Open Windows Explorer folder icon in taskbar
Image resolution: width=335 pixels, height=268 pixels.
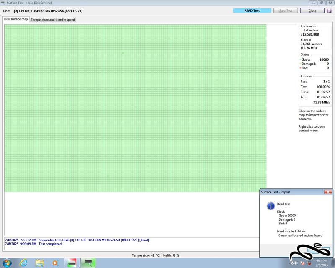(39, 263)
